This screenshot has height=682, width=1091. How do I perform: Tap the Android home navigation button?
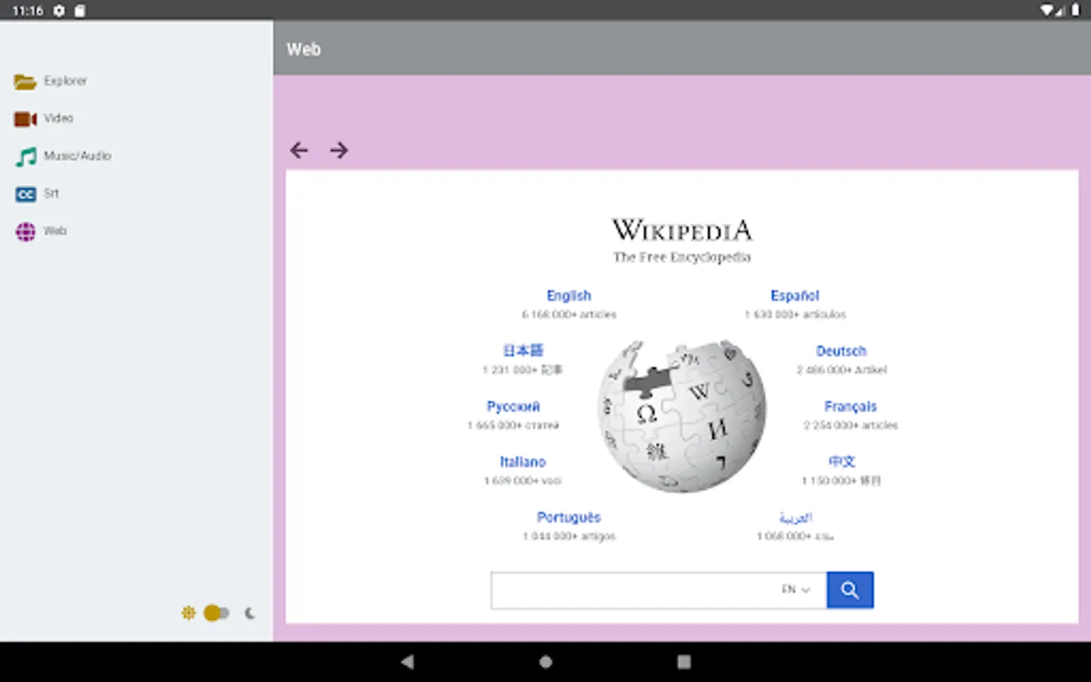[x=545, y=662]
